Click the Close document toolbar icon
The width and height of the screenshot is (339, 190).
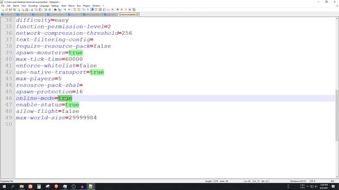click(19, 9)
